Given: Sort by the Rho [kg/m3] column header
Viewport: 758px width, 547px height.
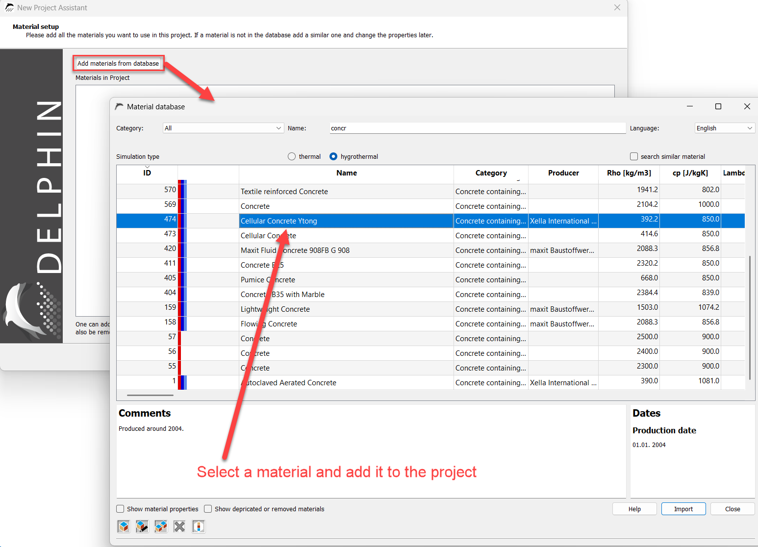Looking at the screenshot, I should tap(629, 173).
